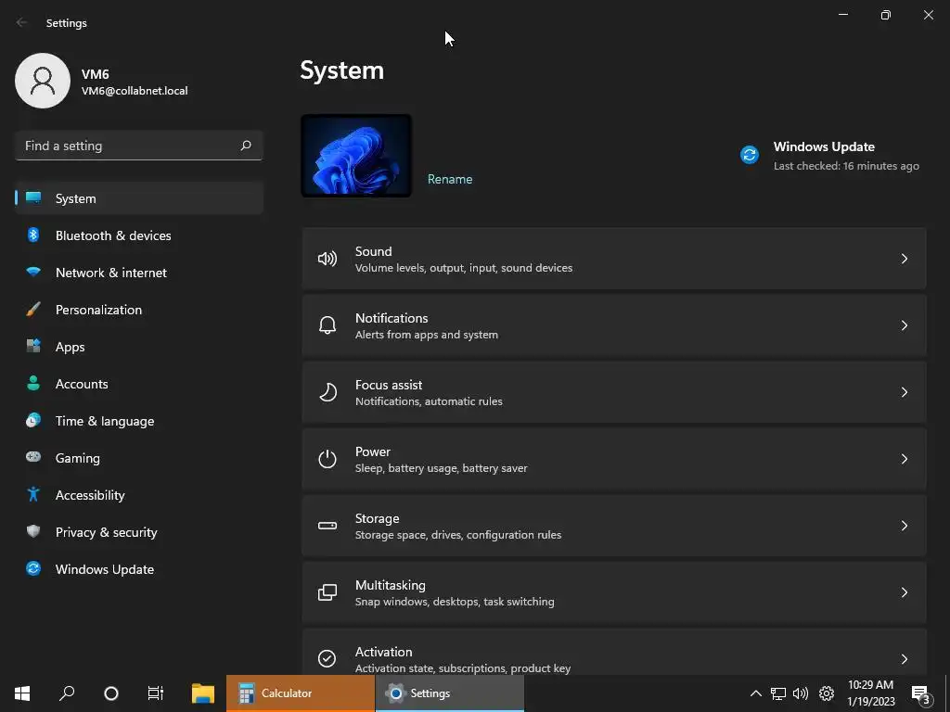This screenshot has width=950, height=712.
Task: Click the Privacy & security shield icon
Action: coord(33,531)
